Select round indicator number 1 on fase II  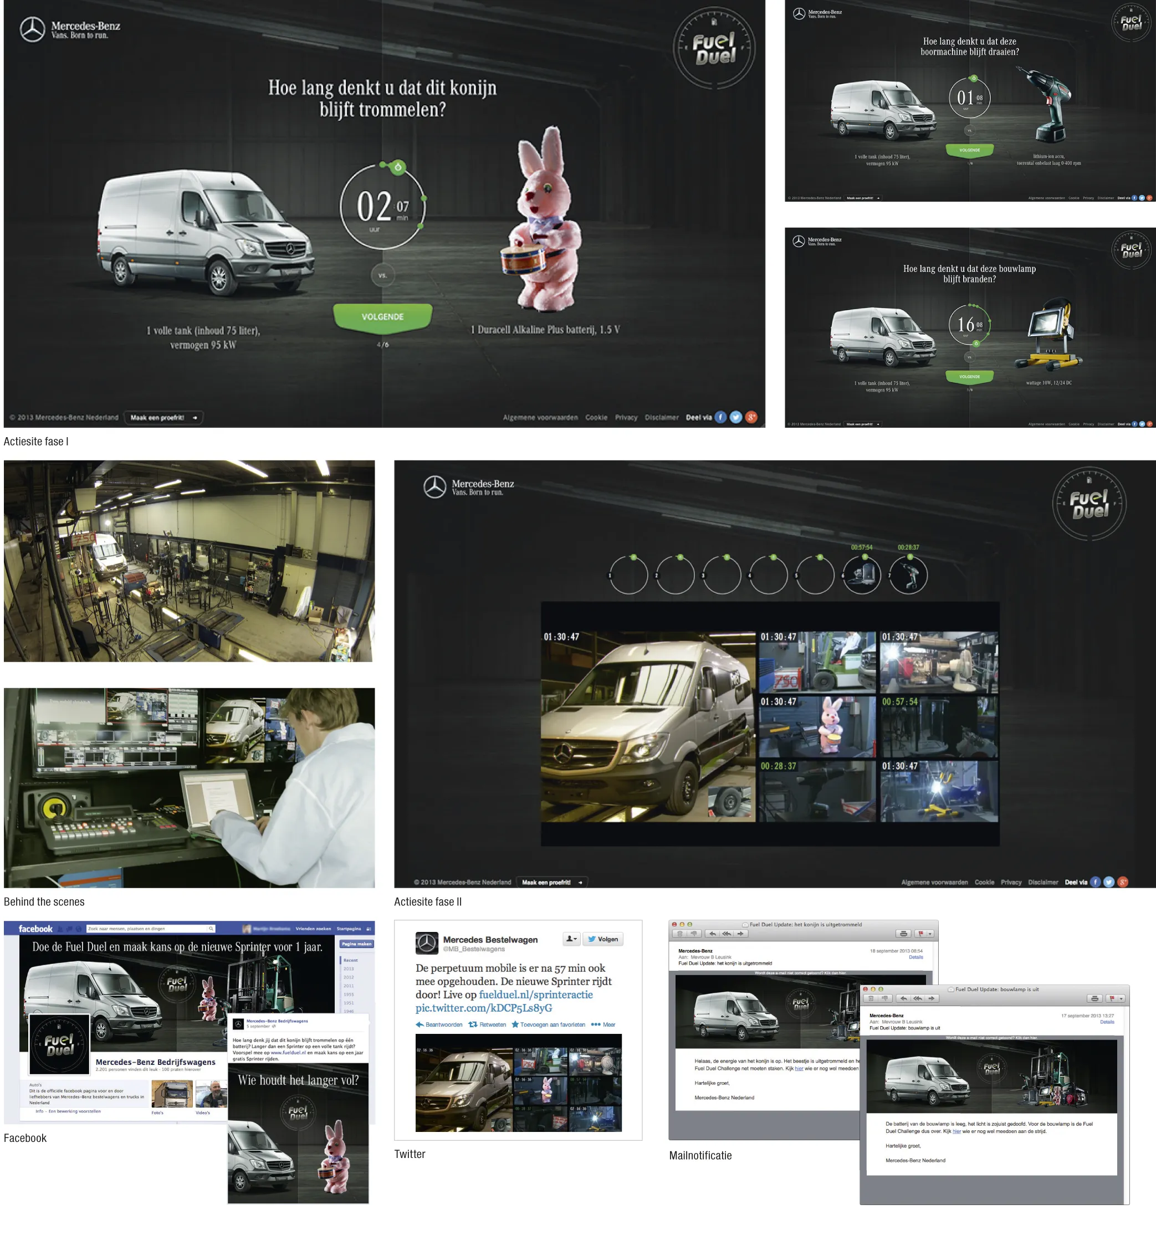click(628, 575)
